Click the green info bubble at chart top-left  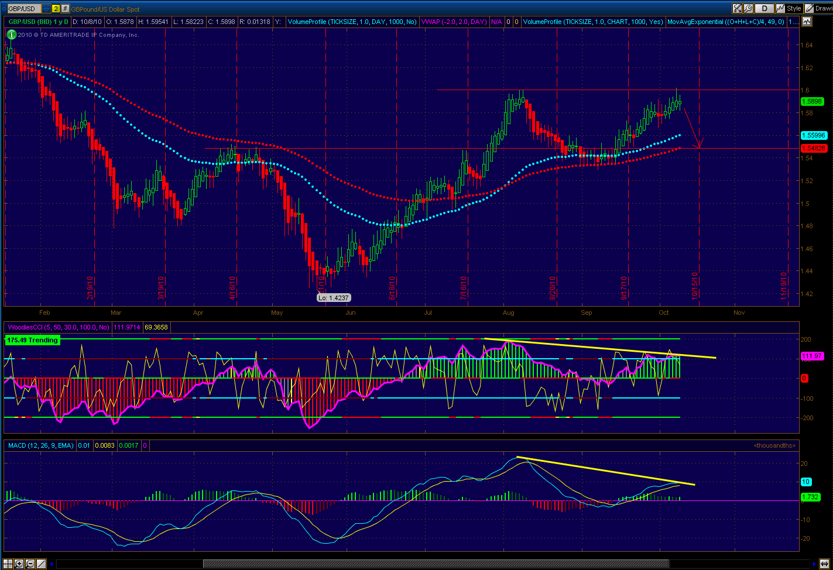point(11,35)
